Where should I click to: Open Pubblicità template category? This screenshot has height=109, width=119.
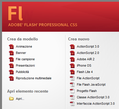pos(22,72)
